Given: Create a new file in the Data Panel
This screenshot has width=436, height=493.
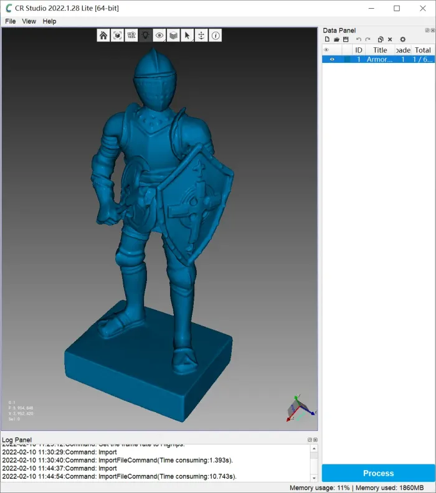Looking at the screenshot, I should [x=327, y=39].
